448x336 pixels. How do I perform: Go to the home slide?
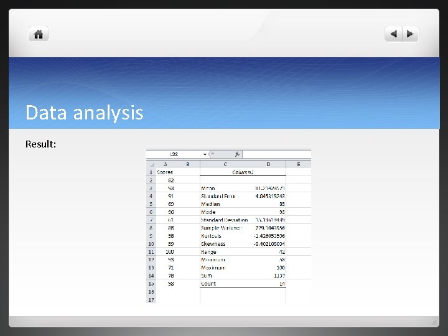coord(39,34)
